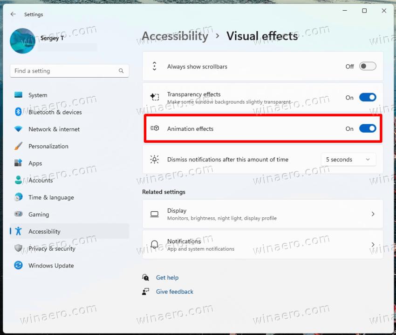This screenshot has height=335, width=396.
Task: Open Network & internet settings
Action: coord(69,129)
